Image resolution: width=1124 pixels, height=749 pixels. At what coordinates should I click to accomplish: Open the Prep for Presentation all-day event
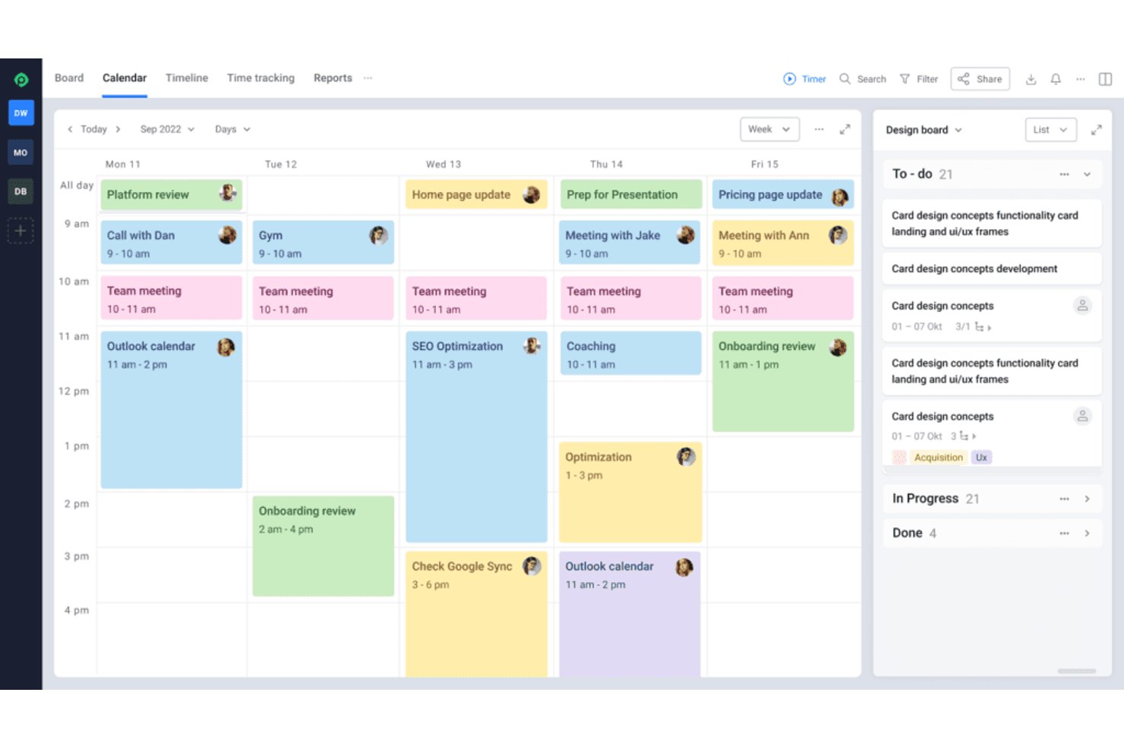[630, 194]
